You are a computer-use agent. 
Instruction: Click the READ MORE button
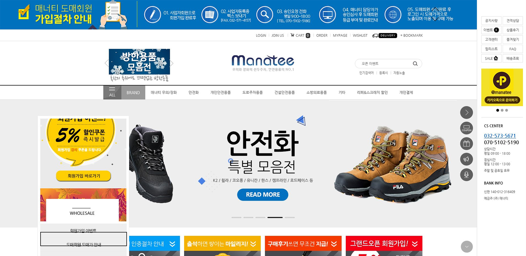pyautogui.click(x=263, y=195)
